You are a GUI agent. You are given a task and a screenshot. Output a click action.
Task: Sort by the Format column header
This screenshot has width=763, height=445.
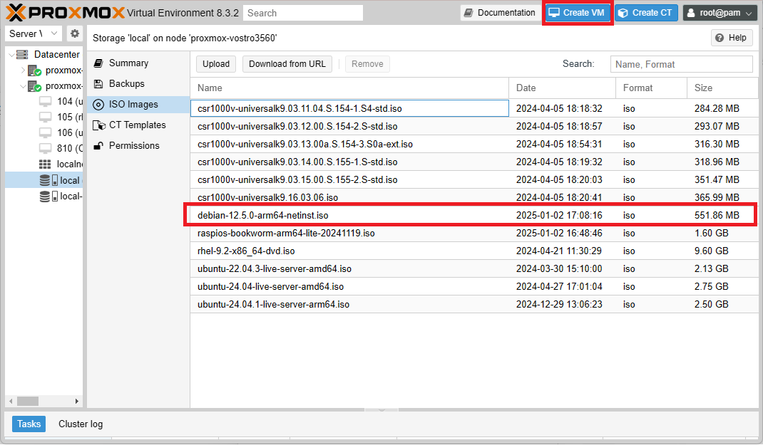pyautogui.click(x=651, y=88)
